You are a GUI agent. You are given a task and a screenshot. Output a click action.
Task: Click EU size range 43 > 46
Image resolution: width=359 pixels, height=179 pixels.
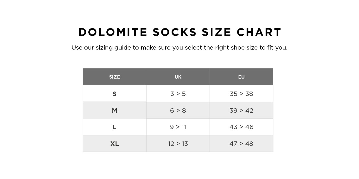(x=241, y=127)
